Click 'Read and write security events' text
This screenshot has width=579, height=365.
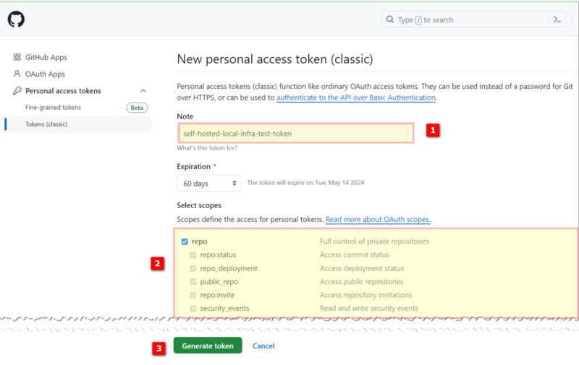coord(369,308)
